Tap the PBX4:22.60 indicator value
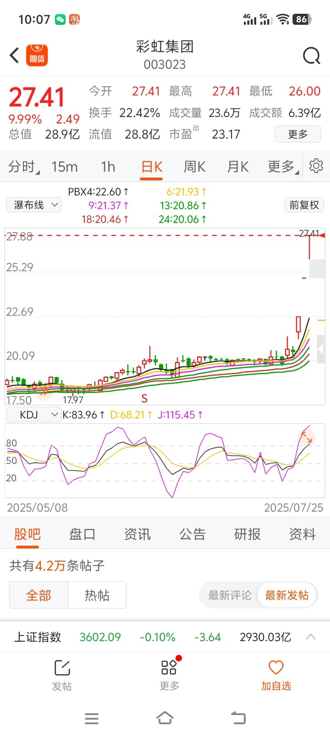This screenshot has width=330, height=738. tap(99, 192)
